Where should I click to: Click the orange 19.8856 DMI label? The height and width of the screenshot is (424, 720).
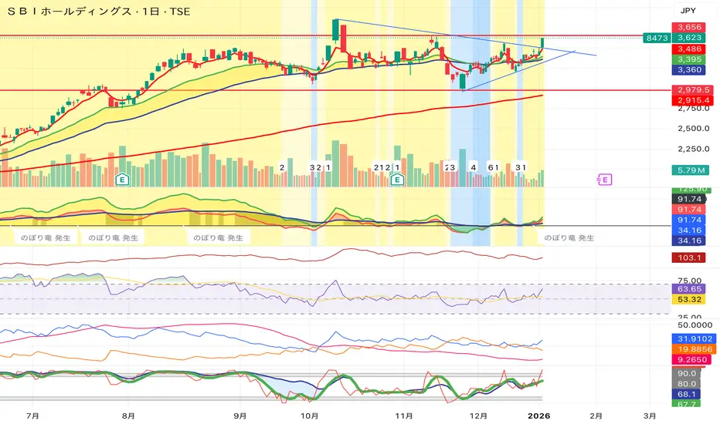[695, 349]
